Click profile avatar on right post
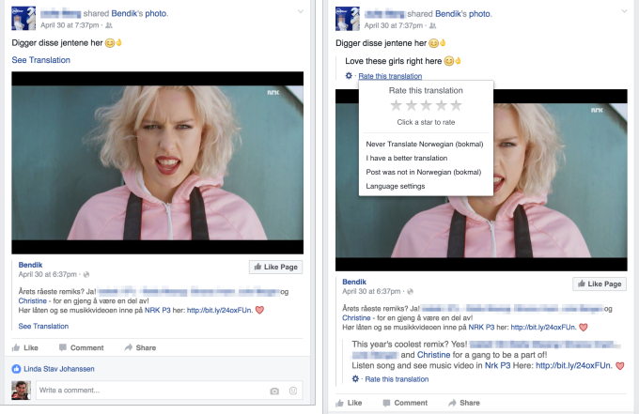This screenshot has height=414, width=639. pyautogui.click(x=347, y=19)
